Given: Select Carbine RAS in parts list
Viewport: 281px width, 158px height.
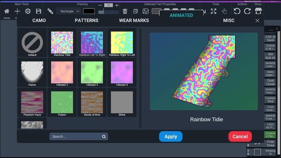Looking at the screenshot, I should click(270, 100).
